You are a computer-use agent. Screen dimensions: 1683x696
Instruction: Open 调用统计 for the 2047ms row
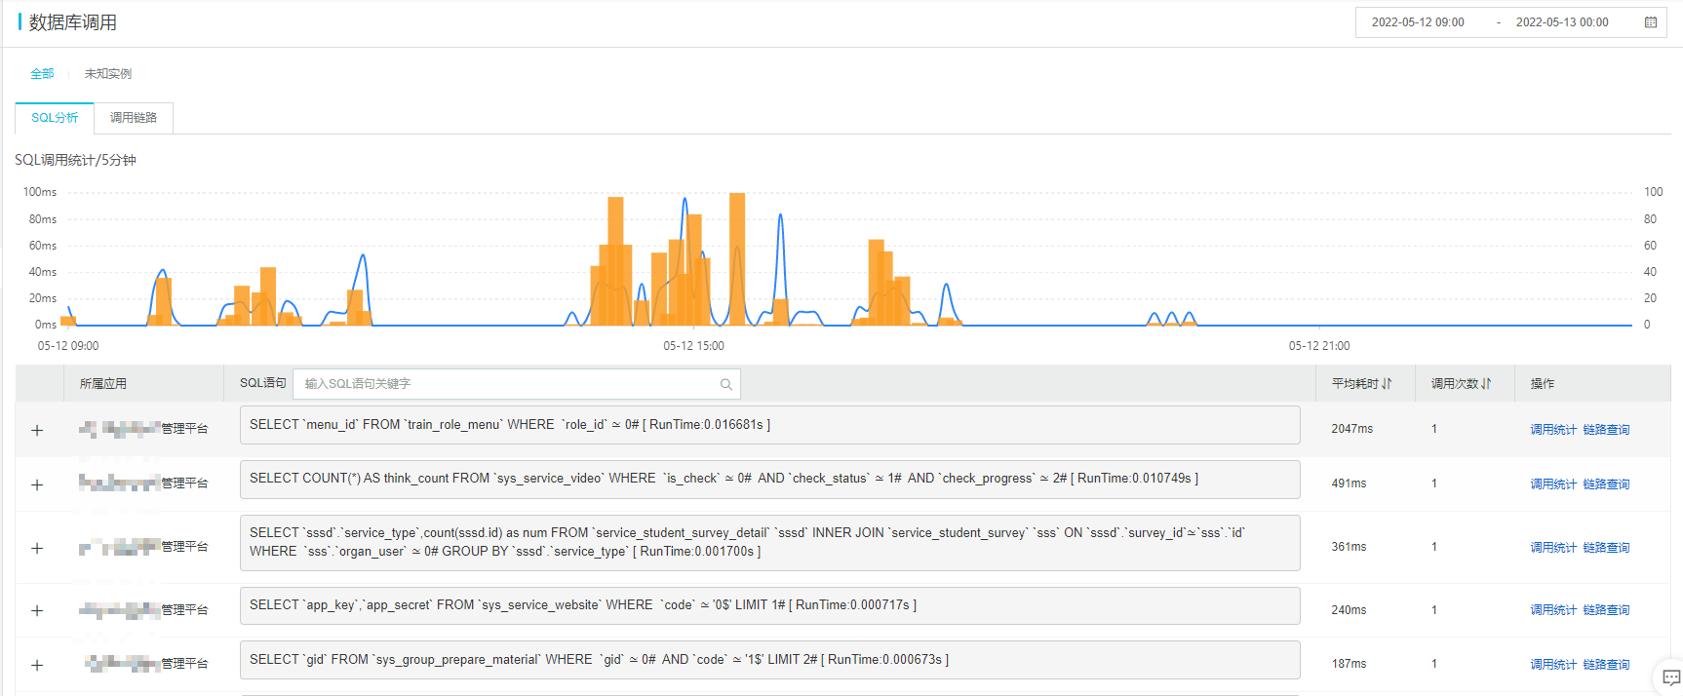1553,430
